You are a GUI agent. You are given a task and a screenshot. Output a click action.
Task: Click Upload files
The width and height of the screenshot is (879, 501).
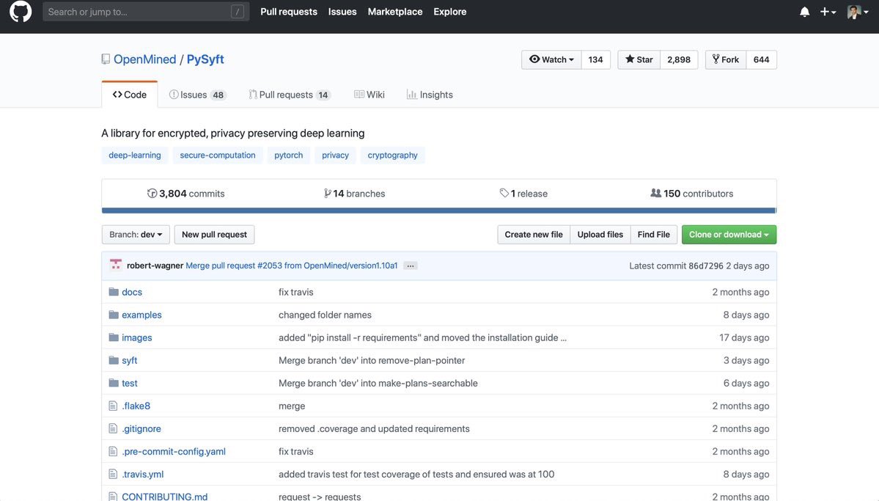[x=600, y=235]
